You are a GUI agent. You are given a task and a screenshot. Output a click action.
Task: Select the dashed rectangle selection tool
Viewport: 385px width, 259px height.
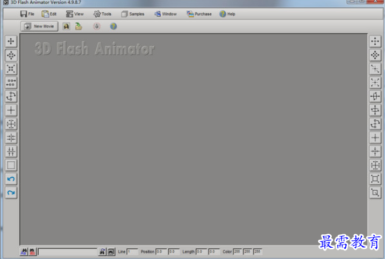[11, 165]
